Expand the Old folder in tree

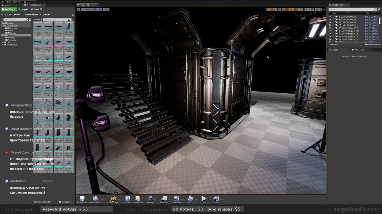3,43
